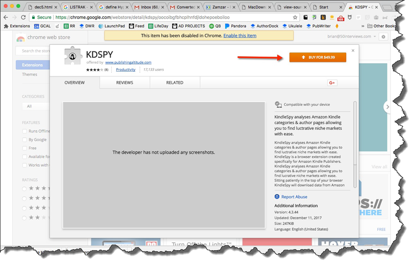Open the Other Bookmarks folder

click(381, 26)
